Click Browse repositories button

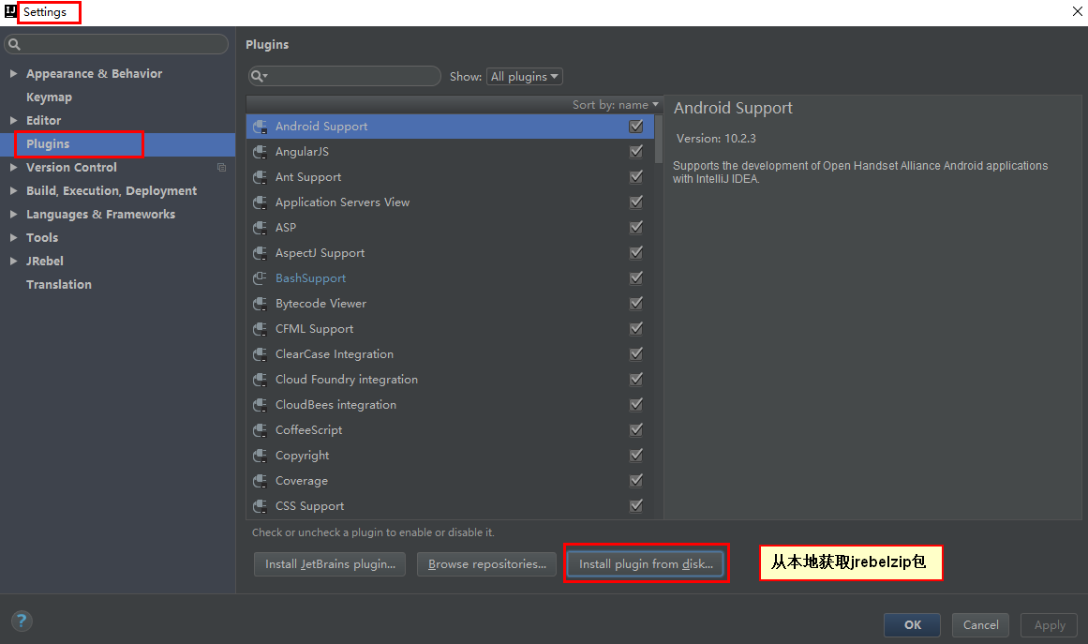pyautogui.click(x=486, y=564)
